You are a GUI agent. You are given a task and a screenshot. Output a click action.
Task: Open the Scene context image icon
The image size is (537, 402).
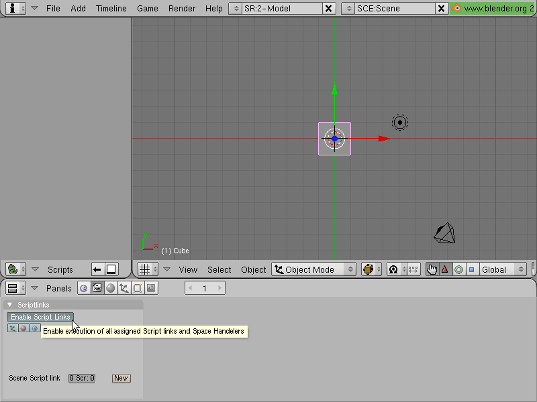[151, 289]
